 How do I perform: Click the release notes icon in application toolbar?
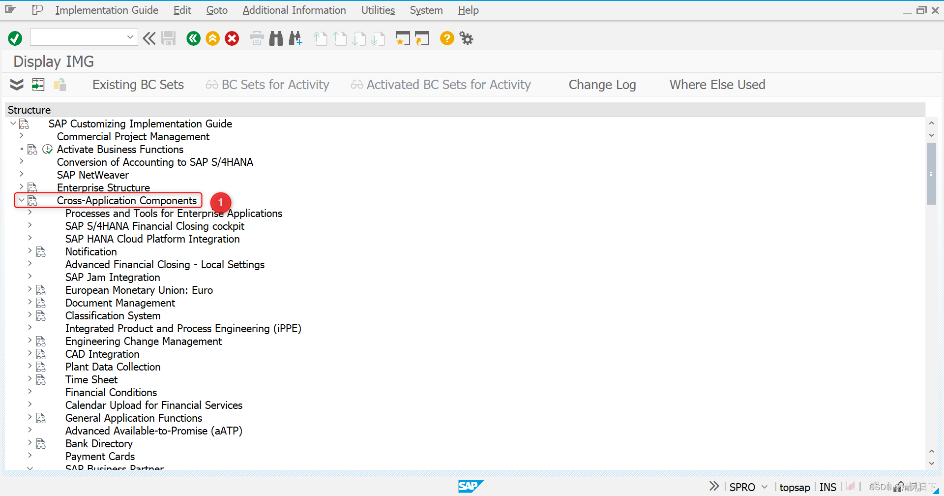(x=60, y=85)
